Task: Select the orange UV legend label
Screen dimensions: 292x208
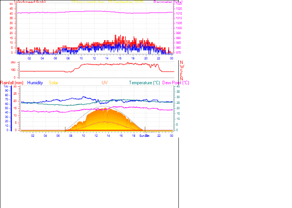Action: (x=104, y=83)
